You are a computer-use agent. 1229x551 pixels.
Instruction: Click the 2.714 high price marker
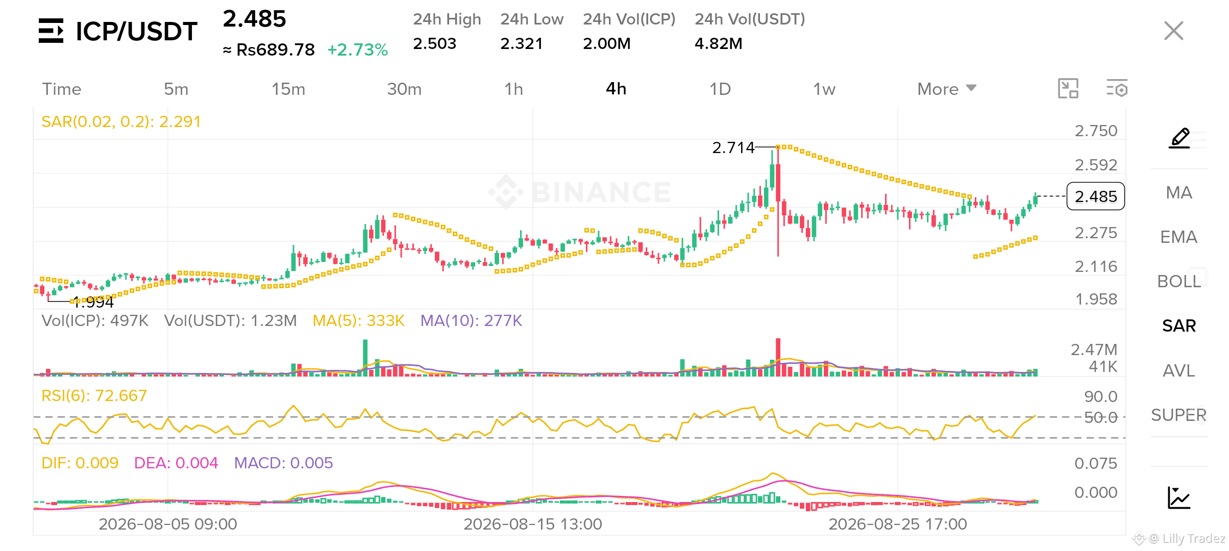coord(733,147)
